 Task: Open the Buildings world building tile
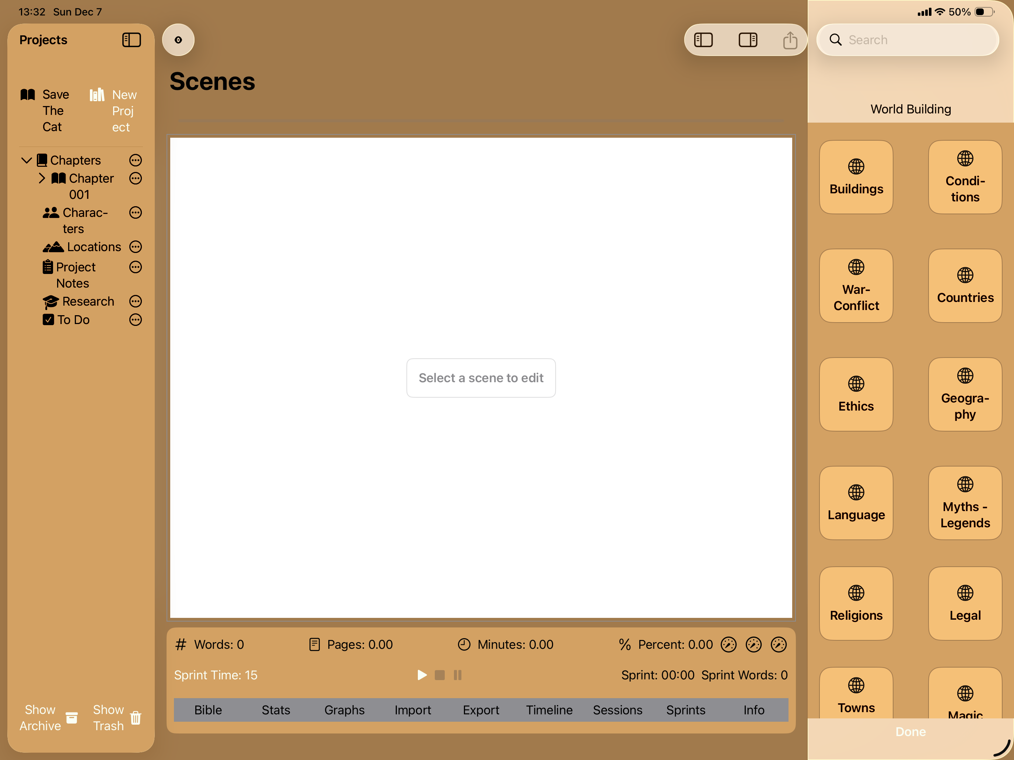(856, 177)
